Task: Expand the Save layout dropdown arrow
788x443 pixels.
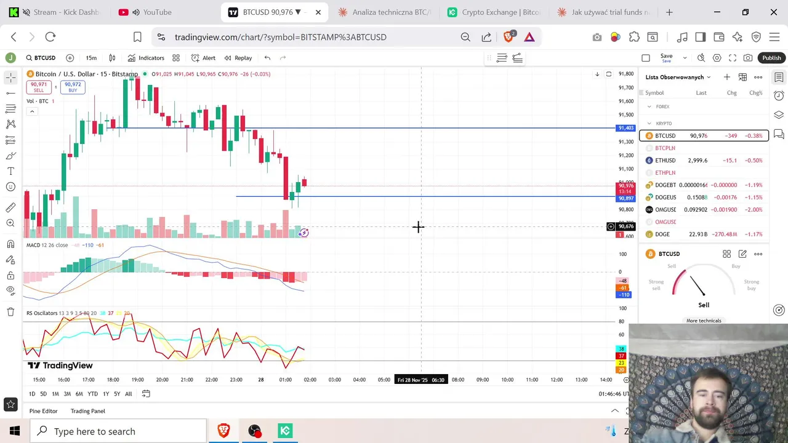Action: click(x=685, y=58)
